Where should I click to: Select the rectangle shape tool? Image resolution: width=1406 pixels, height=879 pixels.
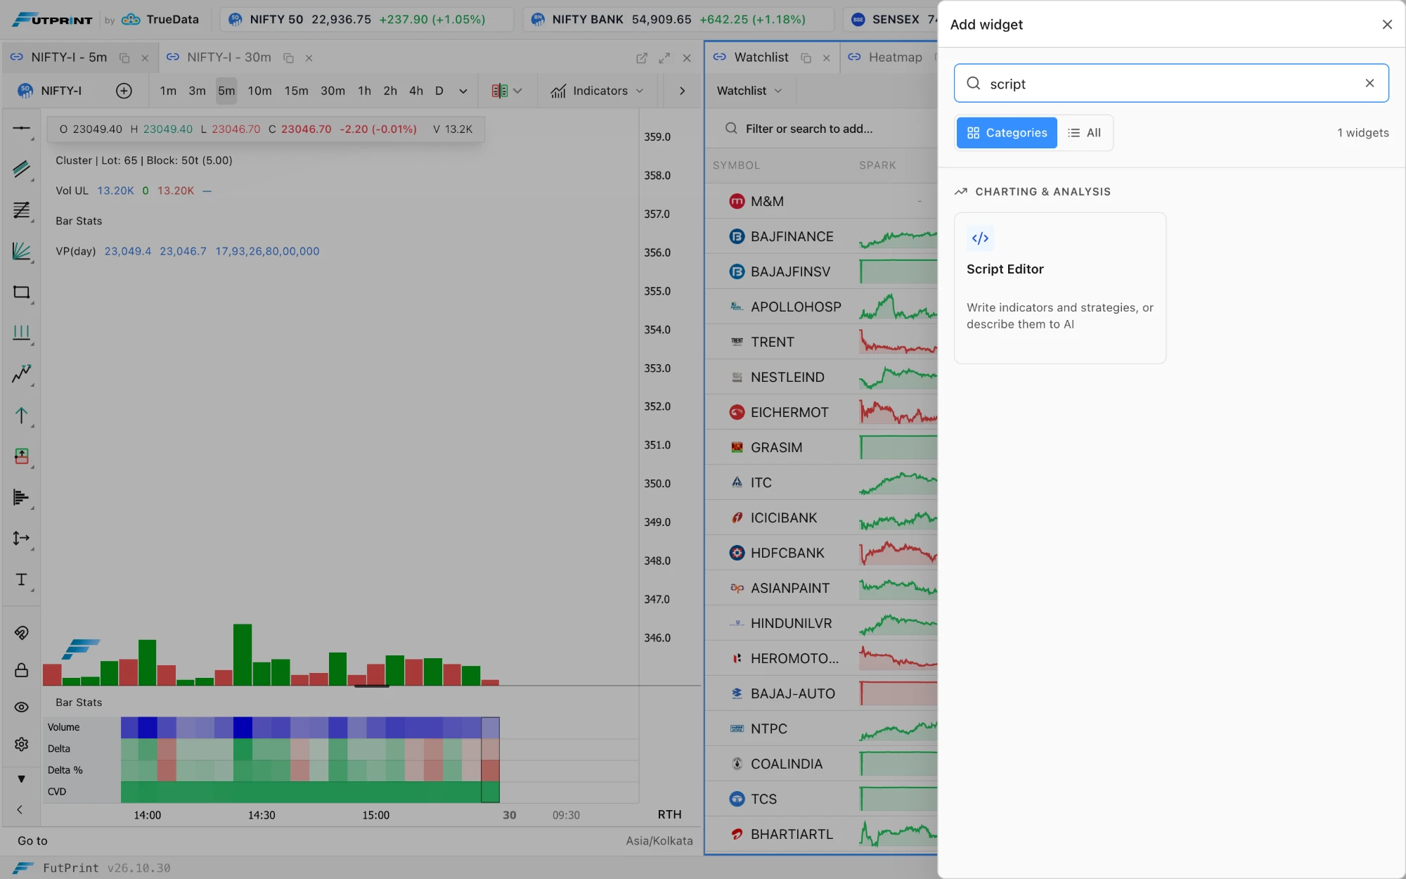tap(21, 292)
